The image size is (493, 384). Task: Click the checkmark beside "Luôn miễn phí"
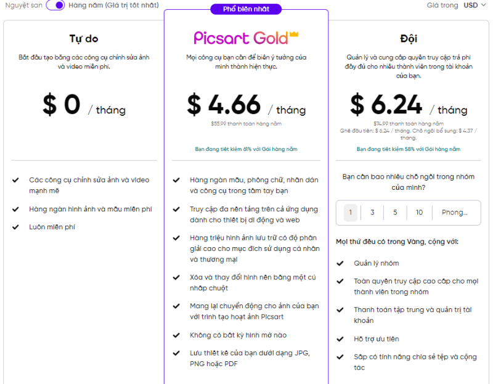(x=15, y=226)
